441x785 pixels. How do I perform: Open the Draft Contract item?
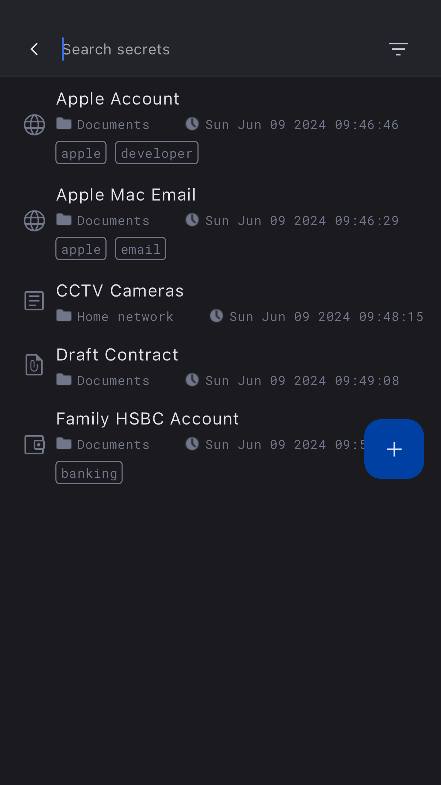(x=117, y=355)
